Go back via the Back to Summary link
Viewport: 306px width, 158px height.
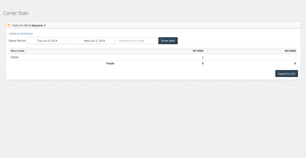pos(21,34)
